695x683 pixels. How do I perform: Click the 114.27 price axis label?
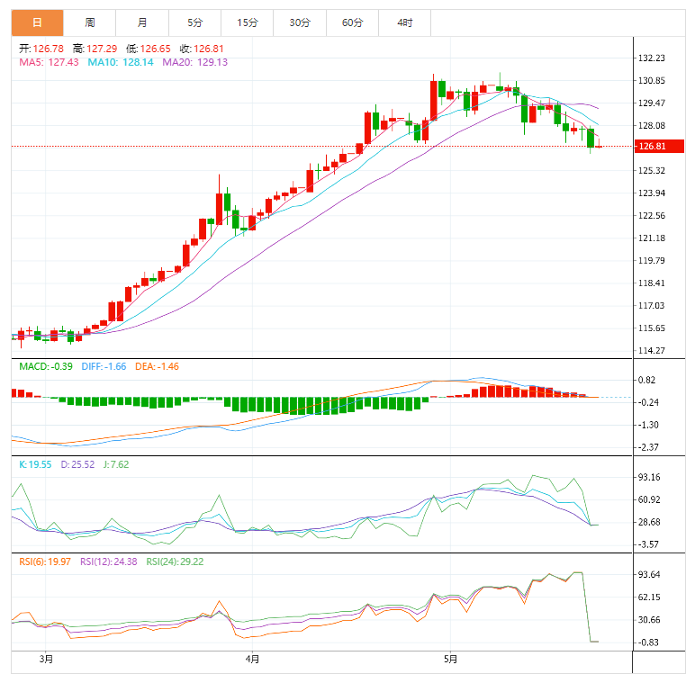tap(652, 351)
